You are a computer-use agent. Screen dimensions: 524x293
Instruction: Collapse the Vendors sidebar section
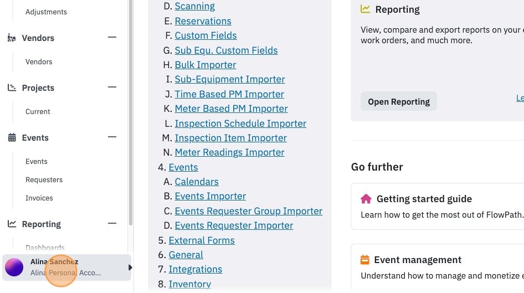point(112,37)
